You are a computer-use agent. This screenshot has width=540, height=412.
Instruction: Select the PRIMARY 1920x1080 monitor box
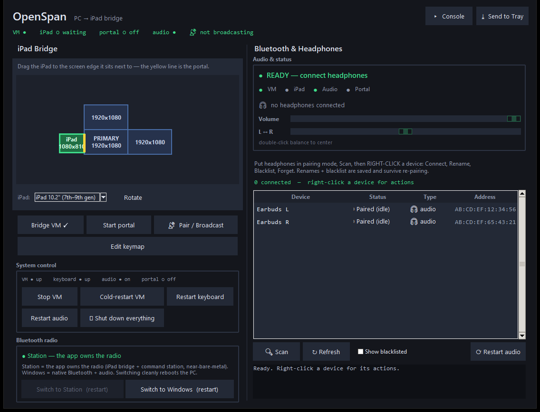[x=106, y=142]
